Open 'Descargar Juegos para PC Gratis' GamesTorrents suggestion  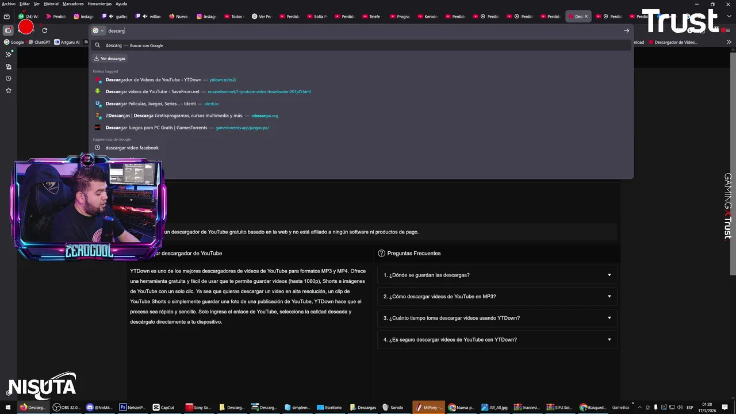(x=361, y=128)
